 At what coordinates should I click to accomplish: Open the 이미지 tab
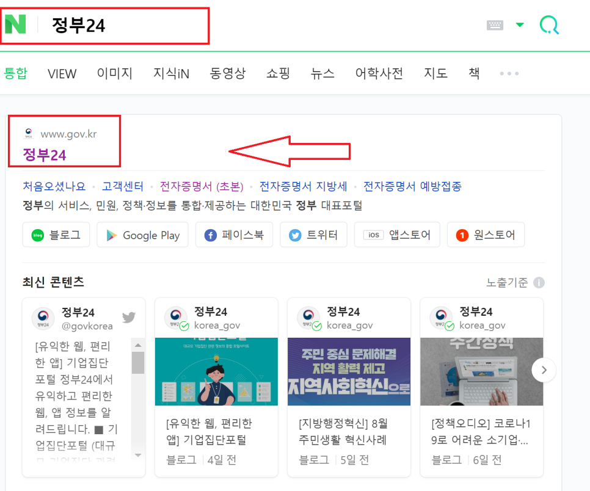(x=115, y=73)
